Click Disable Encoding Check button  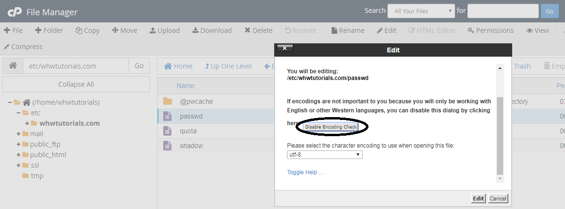click(x=331, y=127)
